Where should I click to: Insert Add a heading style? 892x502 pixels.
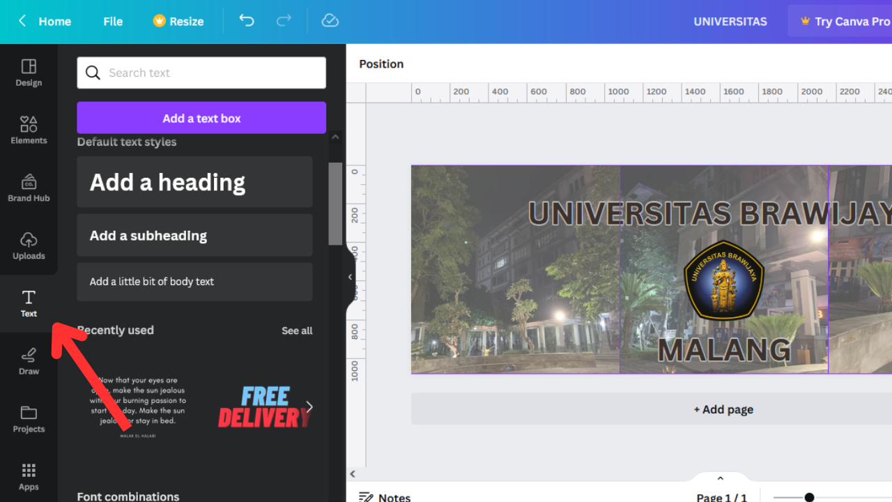click(194, 182)
